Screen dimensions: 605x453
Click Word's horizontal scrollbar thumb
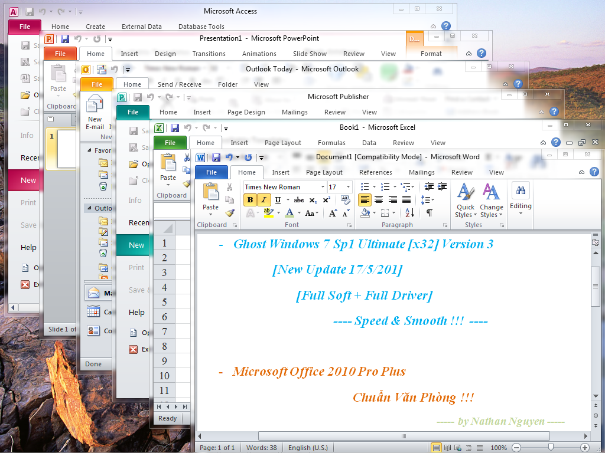[404, 436]
